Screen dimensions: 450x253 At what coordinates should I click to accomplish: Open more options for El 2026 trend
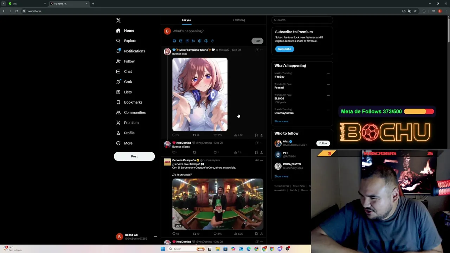328,96
